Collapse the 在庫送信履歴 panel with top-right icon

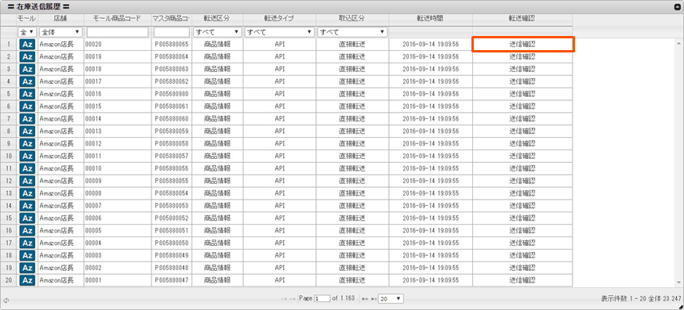(678, 6)
